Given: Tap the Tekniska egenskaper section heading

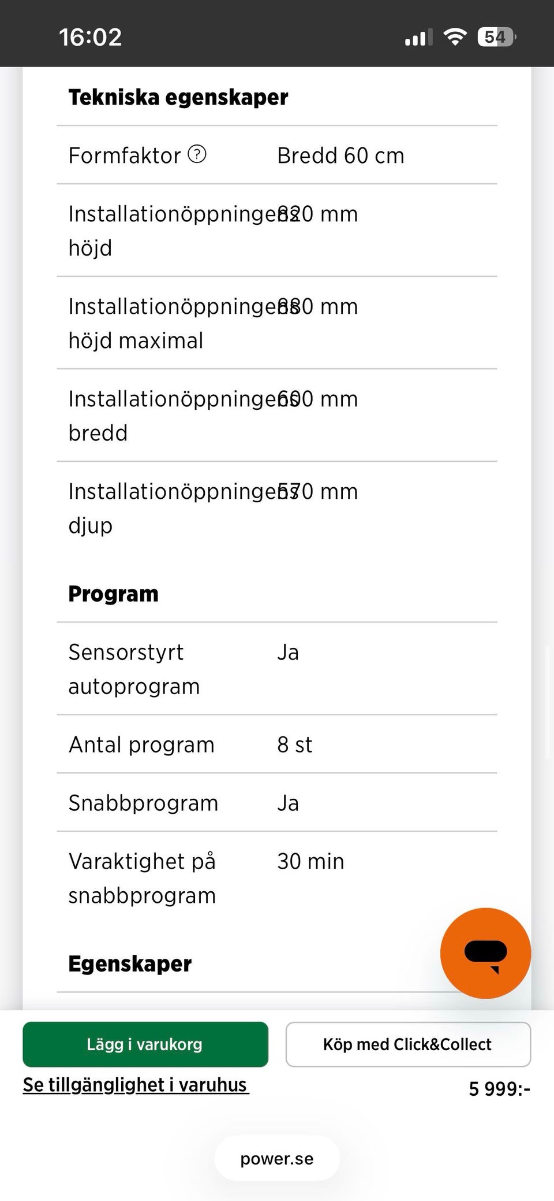Looking at the screenshot, I should click(178, 97).
